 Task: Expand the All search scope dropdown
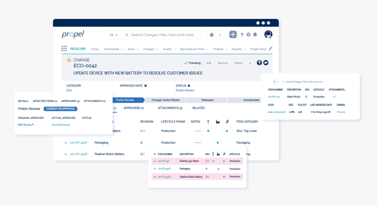(114, 35)
